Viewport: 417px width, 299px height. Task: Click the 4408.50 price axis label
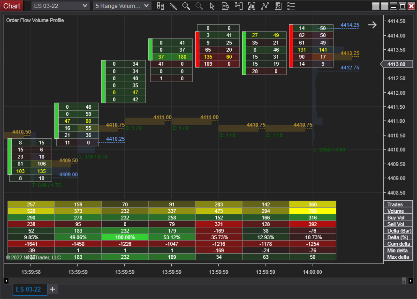396,193
